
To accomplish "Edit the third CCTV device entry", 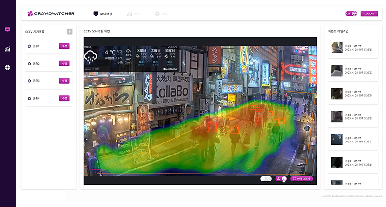I will [64, 81].
